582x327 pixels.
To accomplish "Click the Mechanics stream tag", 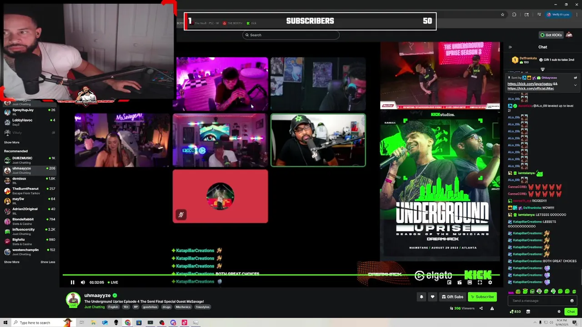I will 183,307.
